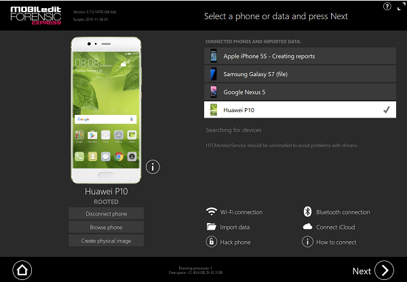Select Huawei P10 in connected phones list
This screenshot has height=282, width=407.
[300, 109]
